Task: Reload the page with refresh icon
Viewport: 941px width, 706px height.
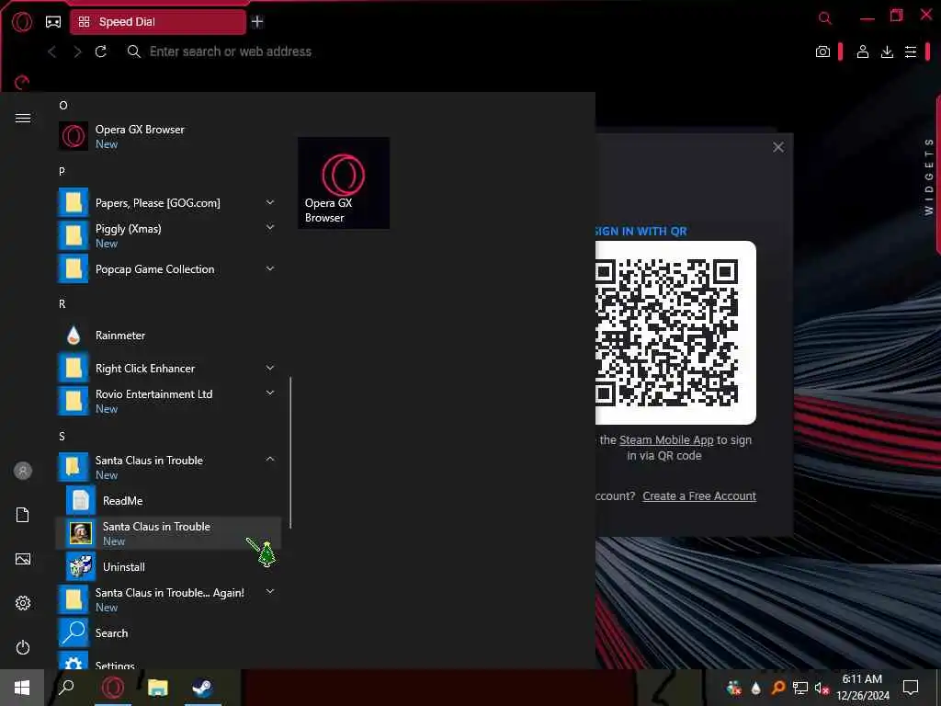Action: point(101,51)
